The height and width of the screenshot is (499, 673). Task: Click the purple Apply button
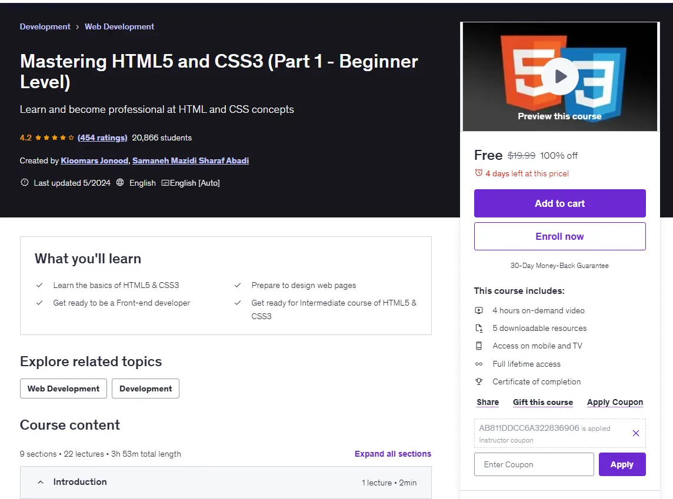(622, 464)
